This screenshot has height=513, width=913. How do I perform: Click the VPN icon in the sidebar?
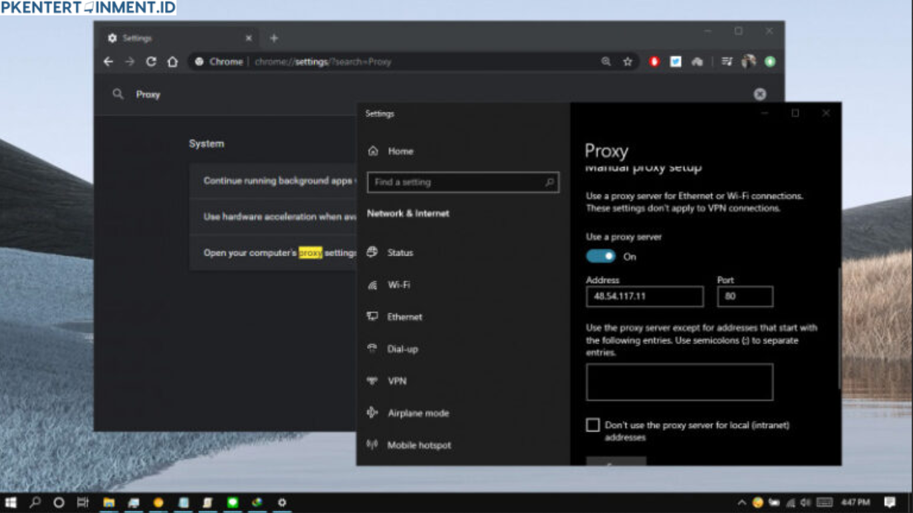[372, 381]
